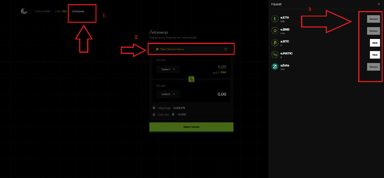Click the Select tokens button
Screen dimensions: 384x178
pyautogui.click(x=191, y=127)
